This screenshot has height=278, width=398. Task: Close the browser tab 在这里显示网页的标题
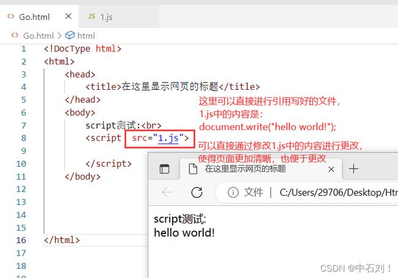point(331,169)
